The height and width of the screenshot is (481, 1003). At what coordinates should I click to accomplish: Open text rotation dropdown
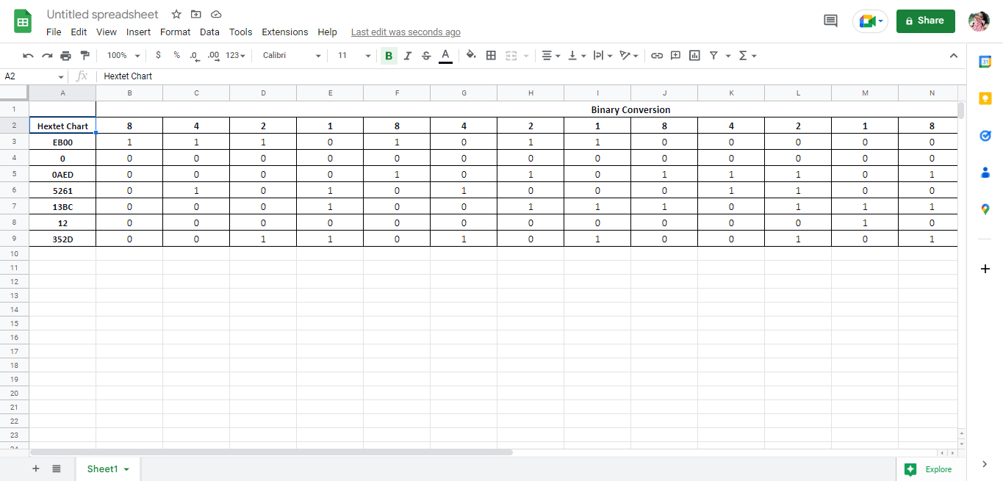[x=629, y=55]
